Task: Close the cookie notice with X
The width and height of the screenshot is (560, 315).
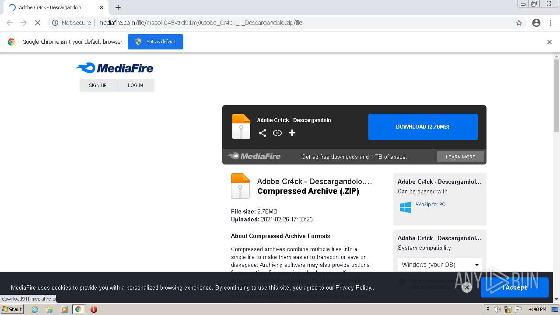Action: coord(467,287)
